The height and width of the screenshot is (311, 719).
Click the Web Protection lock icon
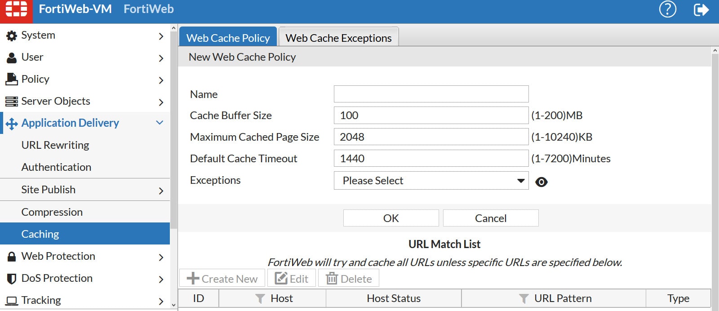(12, 257)
